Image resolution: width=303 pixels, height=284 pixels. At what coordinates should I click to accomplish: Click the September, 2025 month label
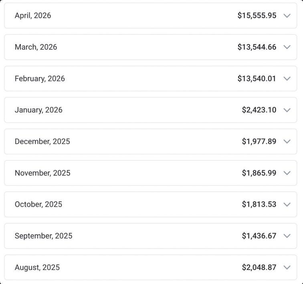(43, 236)
